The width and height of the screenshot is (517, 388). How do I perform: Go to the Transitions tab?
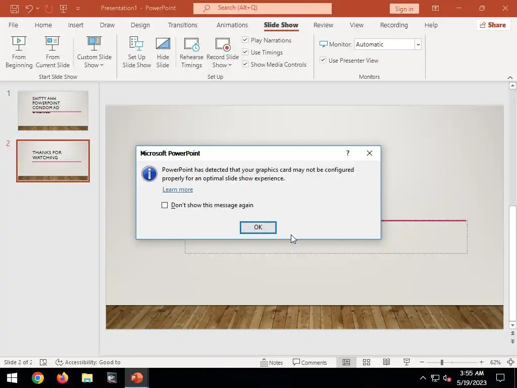pyautogui.click(x=183, y=25)
